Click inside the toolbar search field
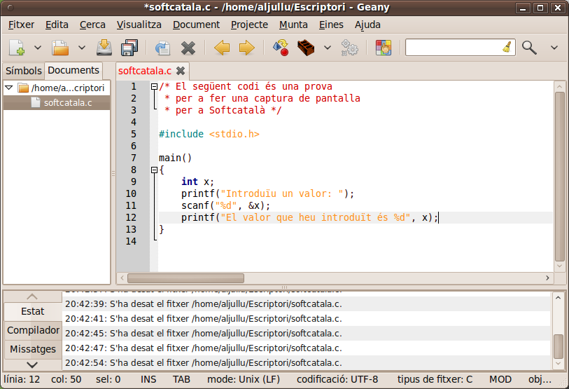 pyautogui.click(x=453, y=48)
